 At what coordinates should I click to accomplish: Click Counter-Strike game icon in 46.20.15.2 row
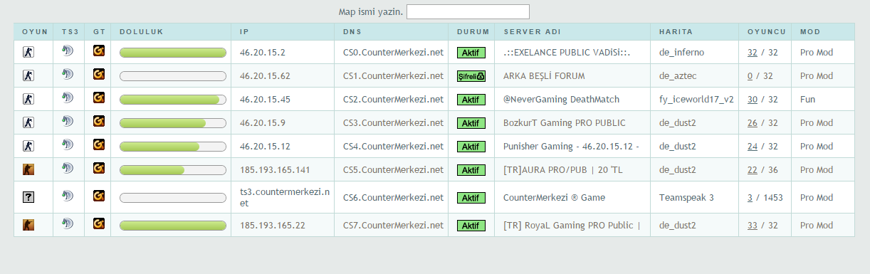click(x=28, y=52)
